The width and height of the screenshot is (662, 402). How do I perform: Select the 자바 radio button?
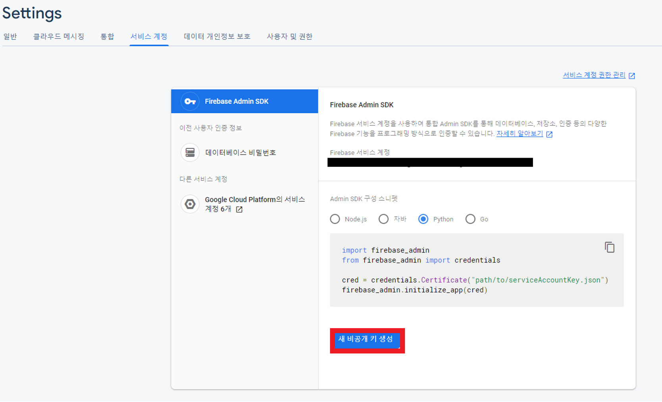pos(383,219)
